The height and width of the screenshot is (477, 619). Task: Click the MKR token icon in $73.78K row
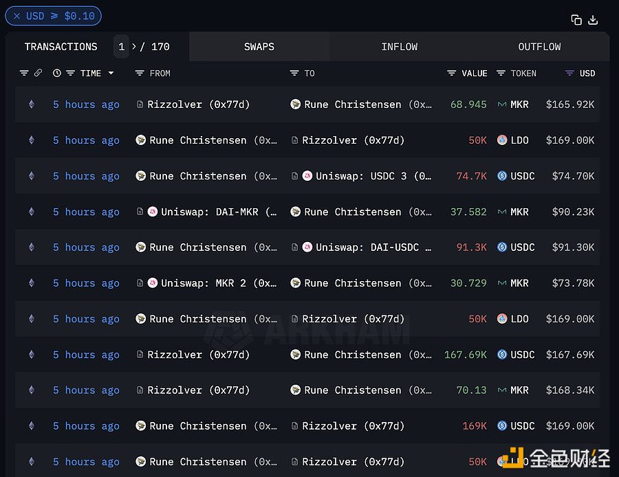[x=502, y=283]
